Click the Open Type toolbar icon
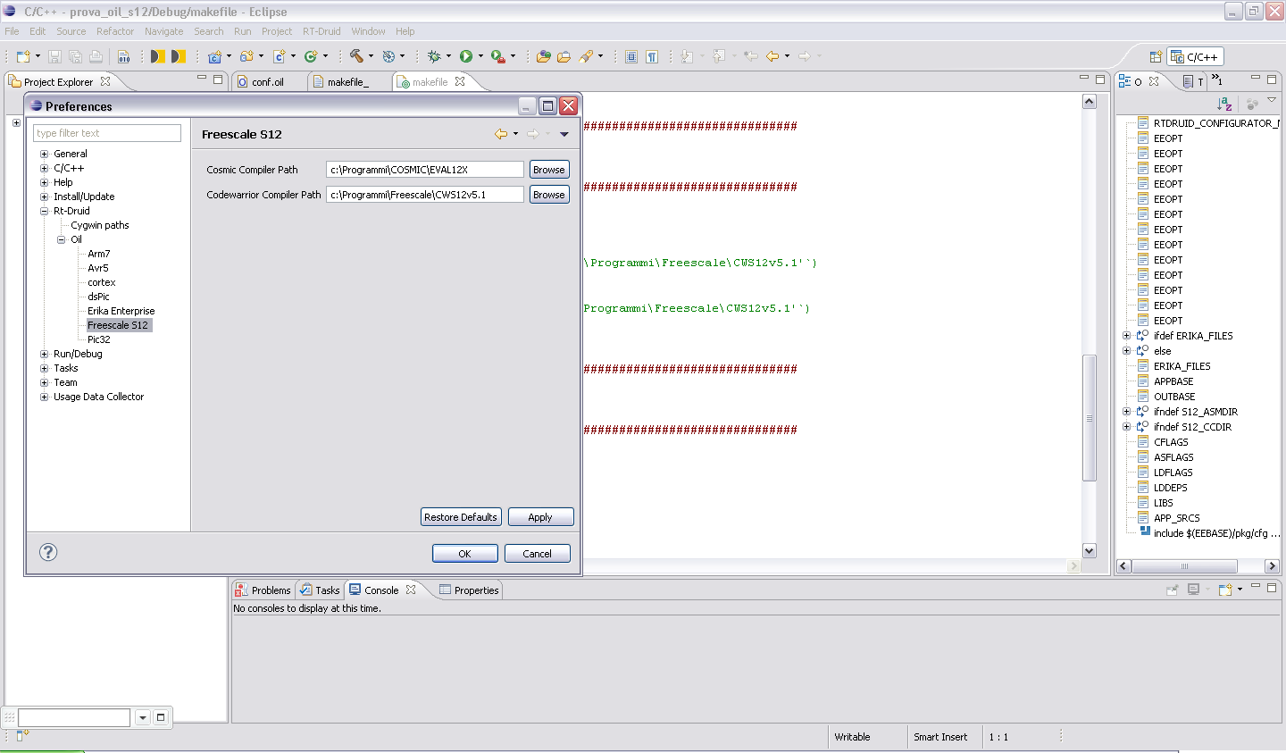1286x753 pixels. click(x=543, y=56)
